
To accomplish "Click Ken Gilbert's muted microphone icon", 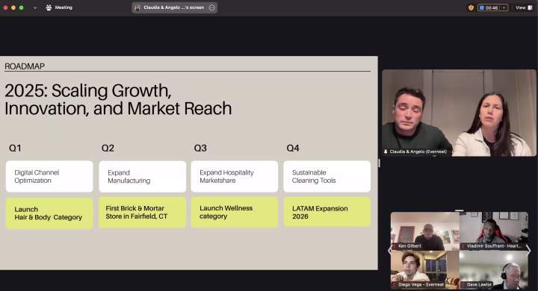I will coord(395,245).
